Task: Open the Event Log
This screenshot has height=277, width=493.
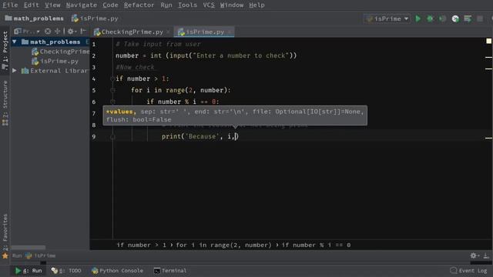Action: click(468, 271)
